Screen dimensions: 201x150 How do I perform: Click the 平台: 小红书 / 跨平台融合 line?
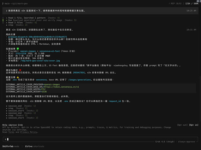(x=23, y=42)
